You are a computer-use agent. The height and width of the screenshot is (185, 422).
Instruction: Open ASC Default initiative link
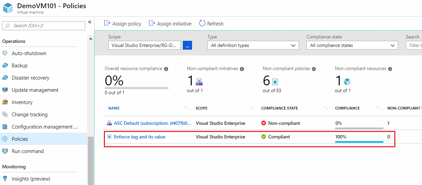153,123
